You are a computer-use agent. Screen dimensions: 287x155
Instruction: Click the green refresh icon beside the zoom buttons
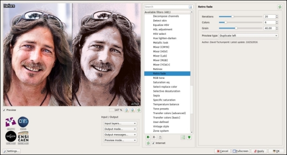(139, 110)
